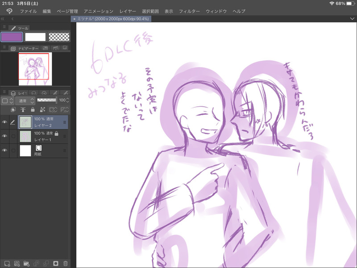Select the purple main color swatch
The width and height of the screenshot is (357, 268).
pyautogui.click(x=12, y=37)
